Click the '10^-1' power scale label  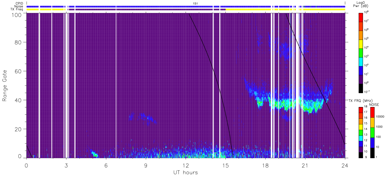[367, 92]
